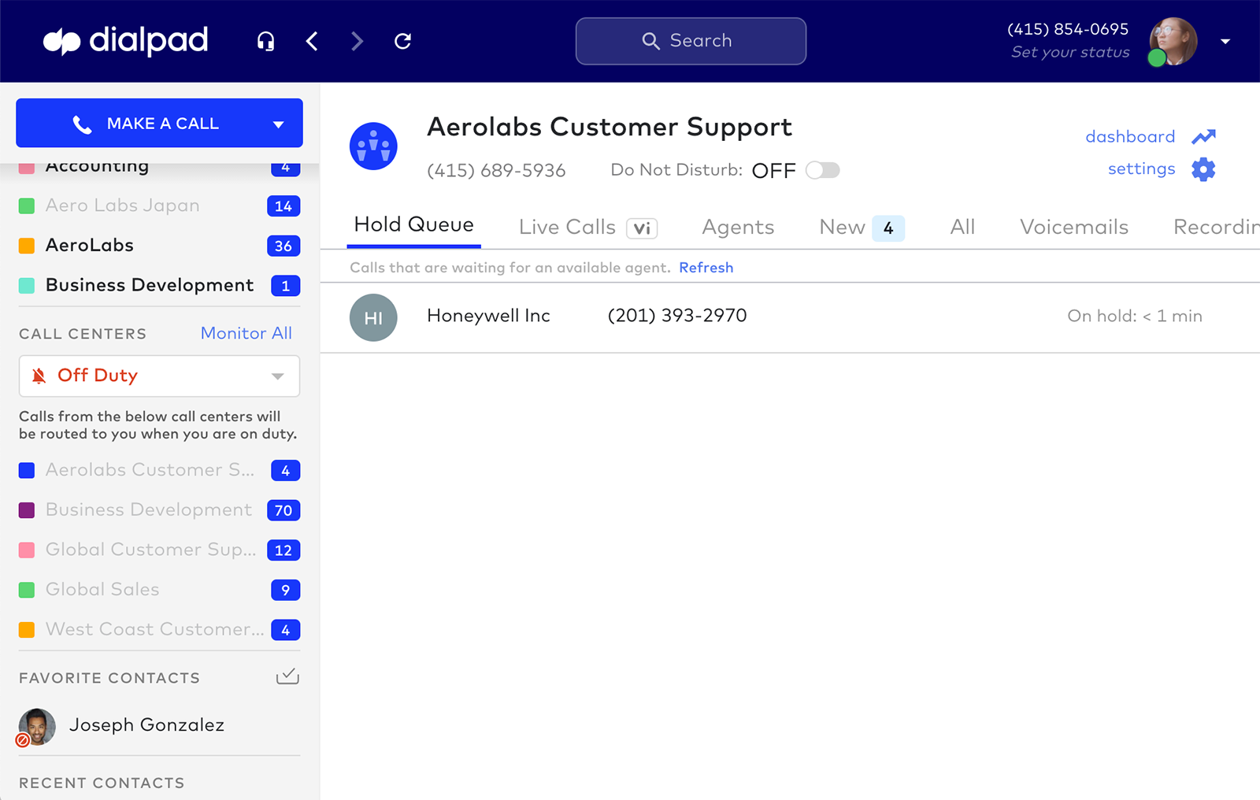Click the group number (415) 689-5936
This screenshot has width=1260, height=800.
pyautogui.click(x=496, y=171)
